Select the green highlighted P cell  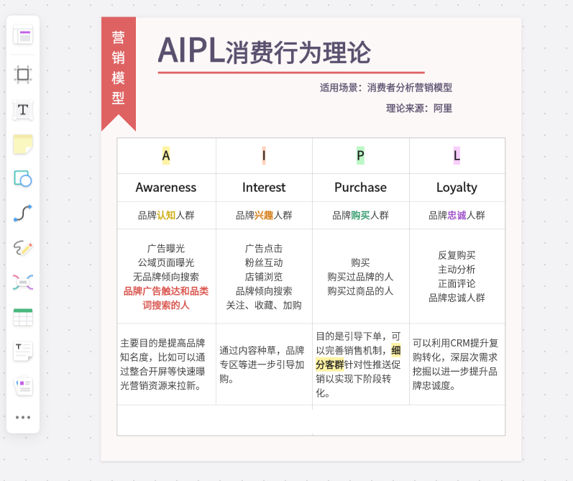click(x=360, y=156)
